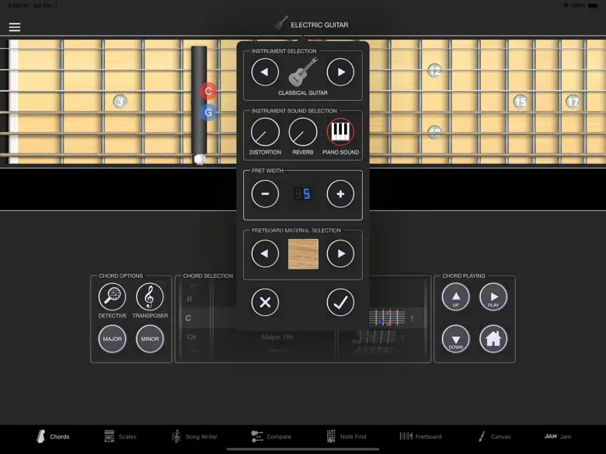Viewport: 606px width, 454px height.
Task: Adjust the Distortion knob
Action: pos(265,133)
